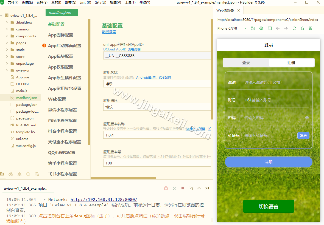Select the manifest.json editor tab
This screenshot has height=225, width=324.
point(62,13)
